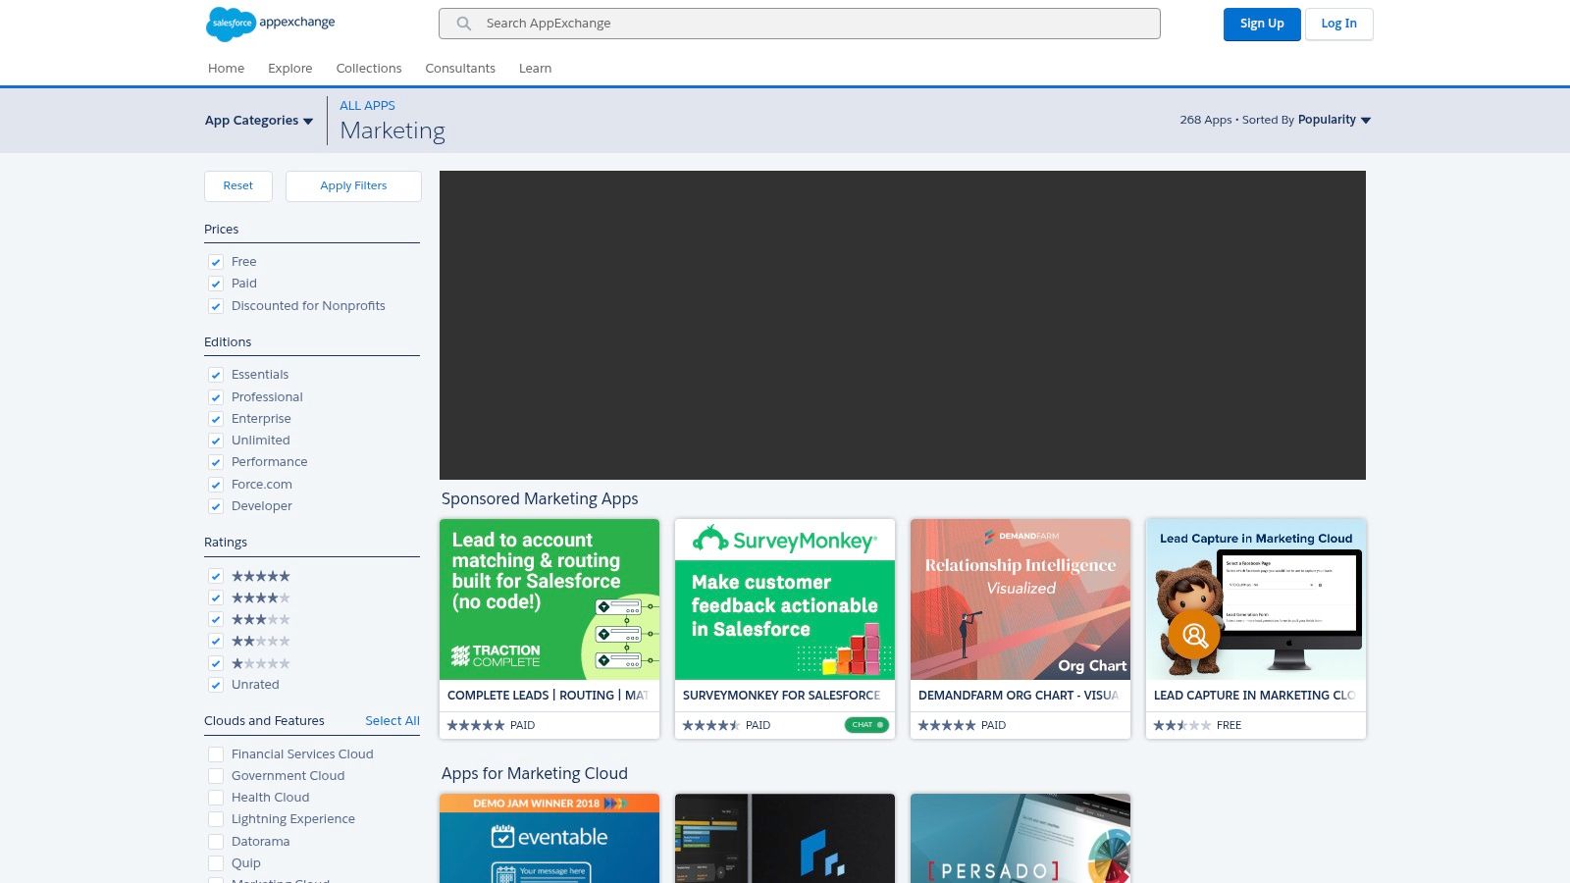Click the Select All link
This screenshot has height=883, width=1570.
pos(392,721)
